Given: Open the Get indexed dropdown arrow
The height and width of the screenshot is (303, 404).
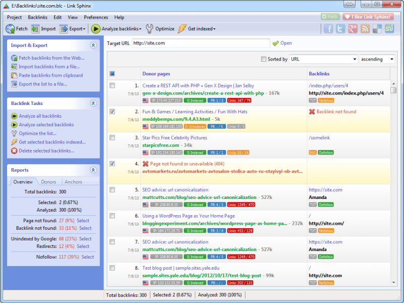Looking at the screenshot, I should [214, 29].
